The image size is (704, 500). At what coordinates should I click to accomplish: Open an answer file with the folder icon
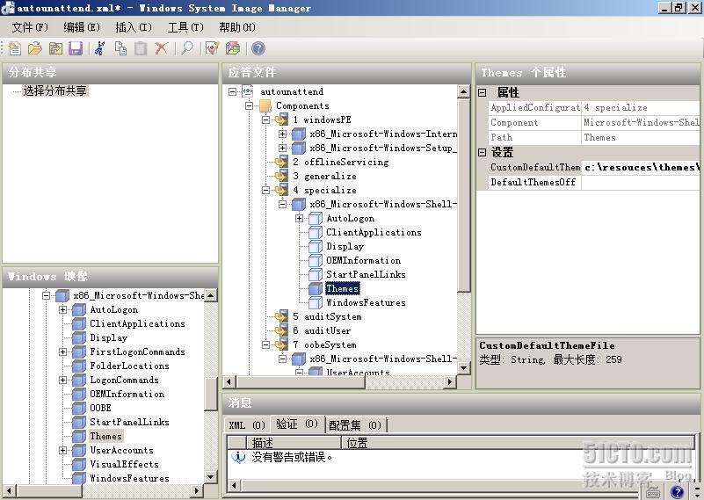(x=34, y=48)
